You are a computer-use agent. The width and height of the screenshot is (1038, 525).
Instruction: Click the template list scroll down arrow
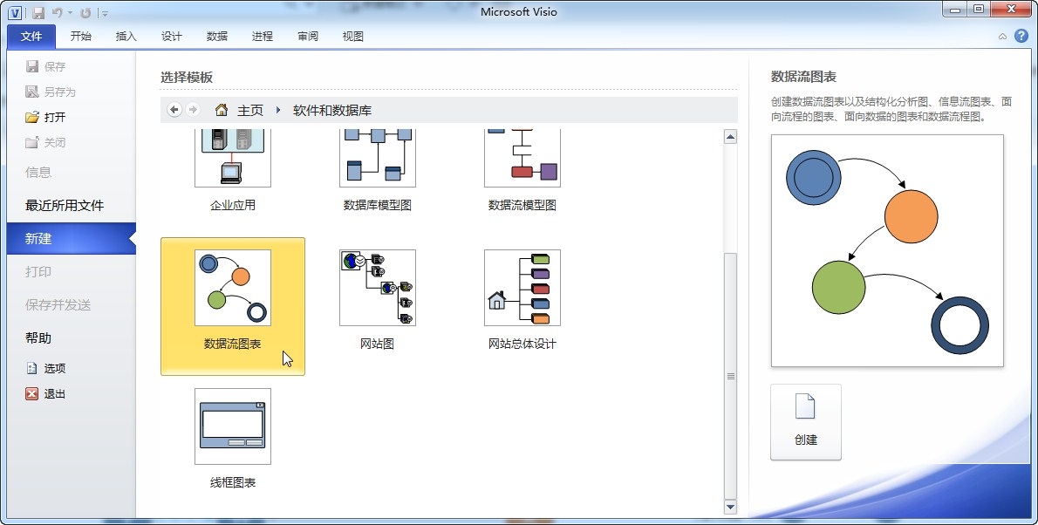coord(730,506)
